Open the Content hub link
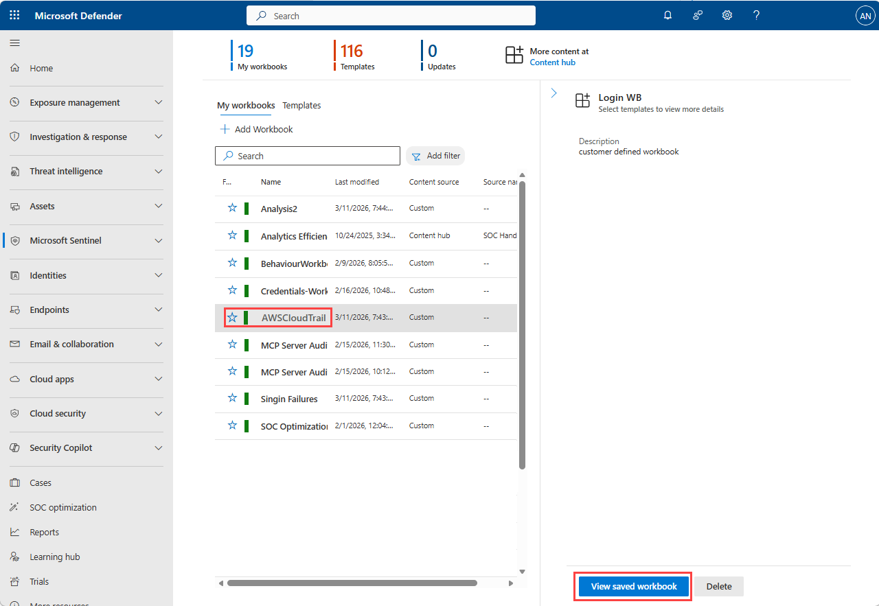879x606 pixels. (552, 62)
